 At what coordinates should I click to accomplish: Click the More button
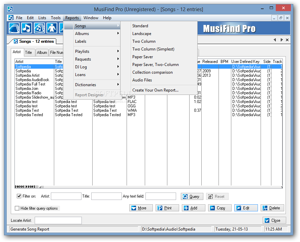(141, 208)
